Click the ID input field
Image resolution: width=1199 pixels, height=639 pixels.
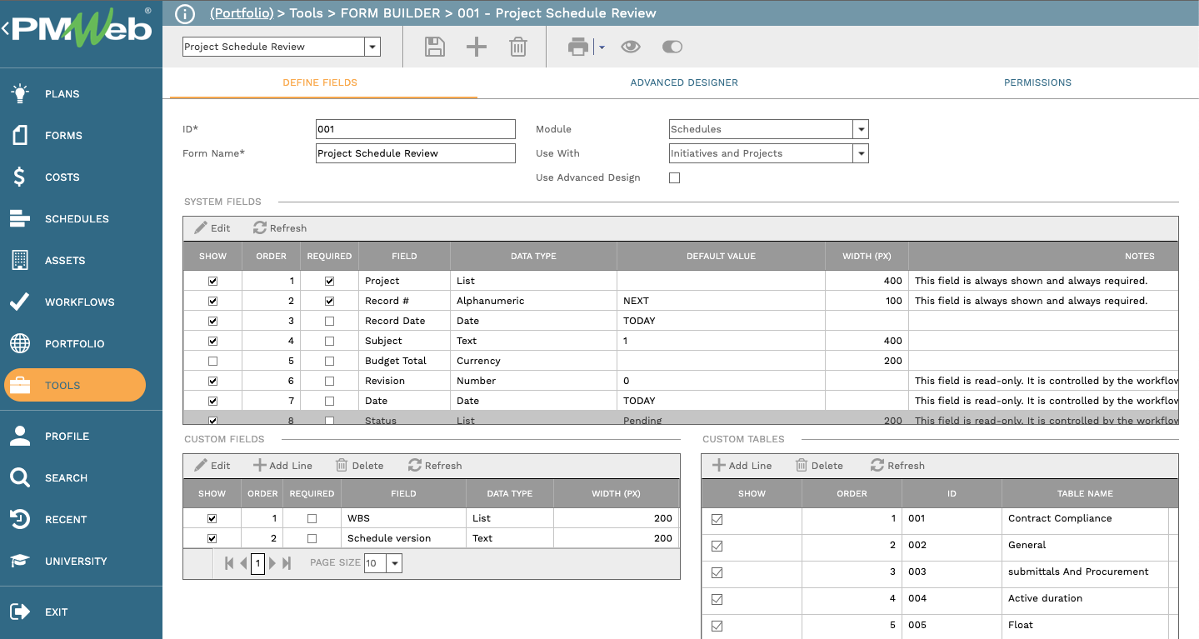coord(416,129)
